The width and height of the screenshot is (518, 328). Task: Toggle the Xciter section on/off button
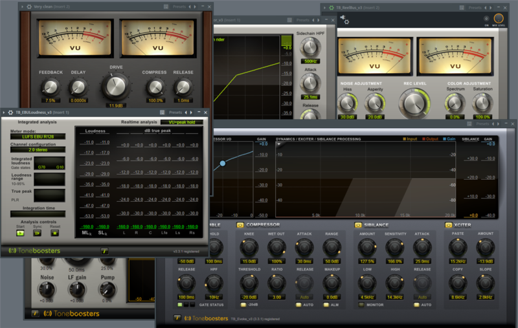tap(448, 224)
